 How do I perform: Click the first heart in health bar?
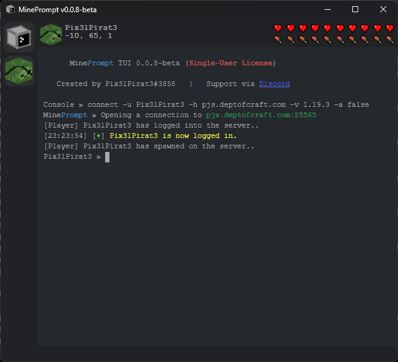[x=278, y=28]
